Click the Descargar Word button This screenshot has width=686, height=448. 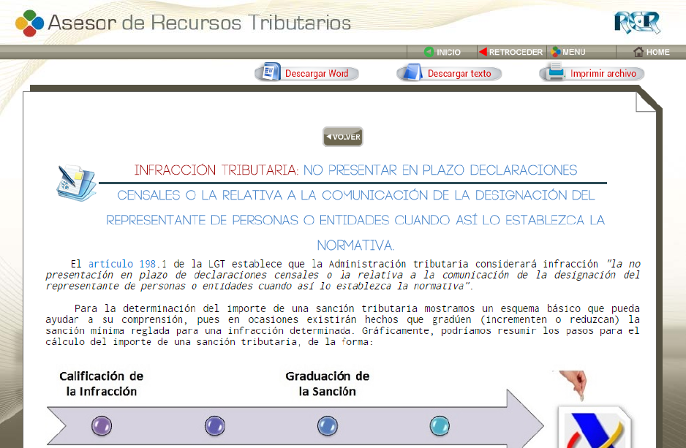pos(306,73)
